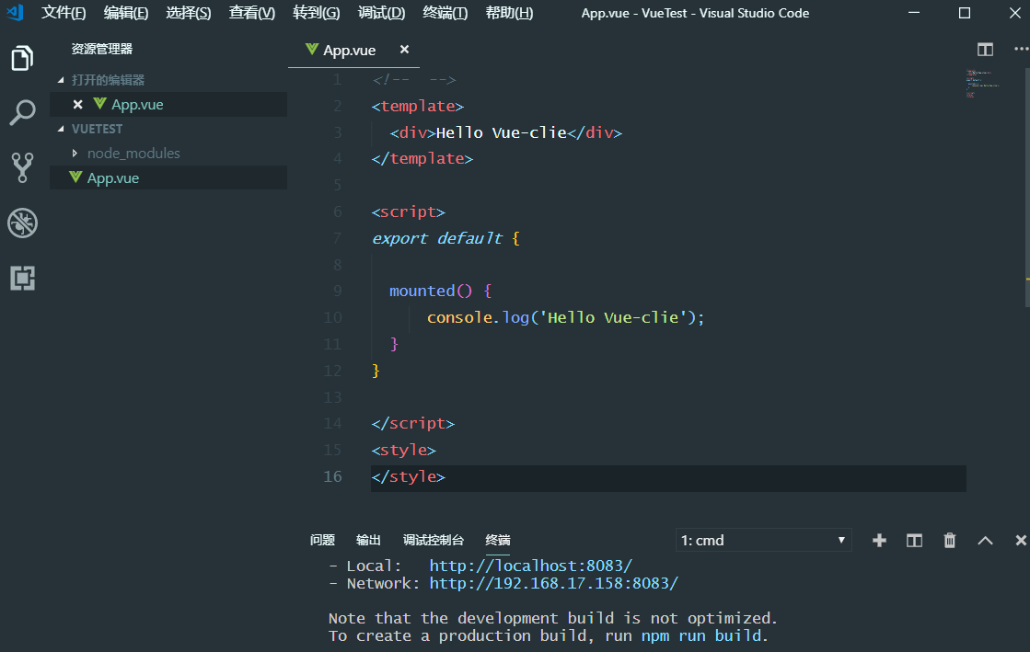Click Vue icon on App.vue tab
Viewport: 1030px width, 652px height.
312,50
